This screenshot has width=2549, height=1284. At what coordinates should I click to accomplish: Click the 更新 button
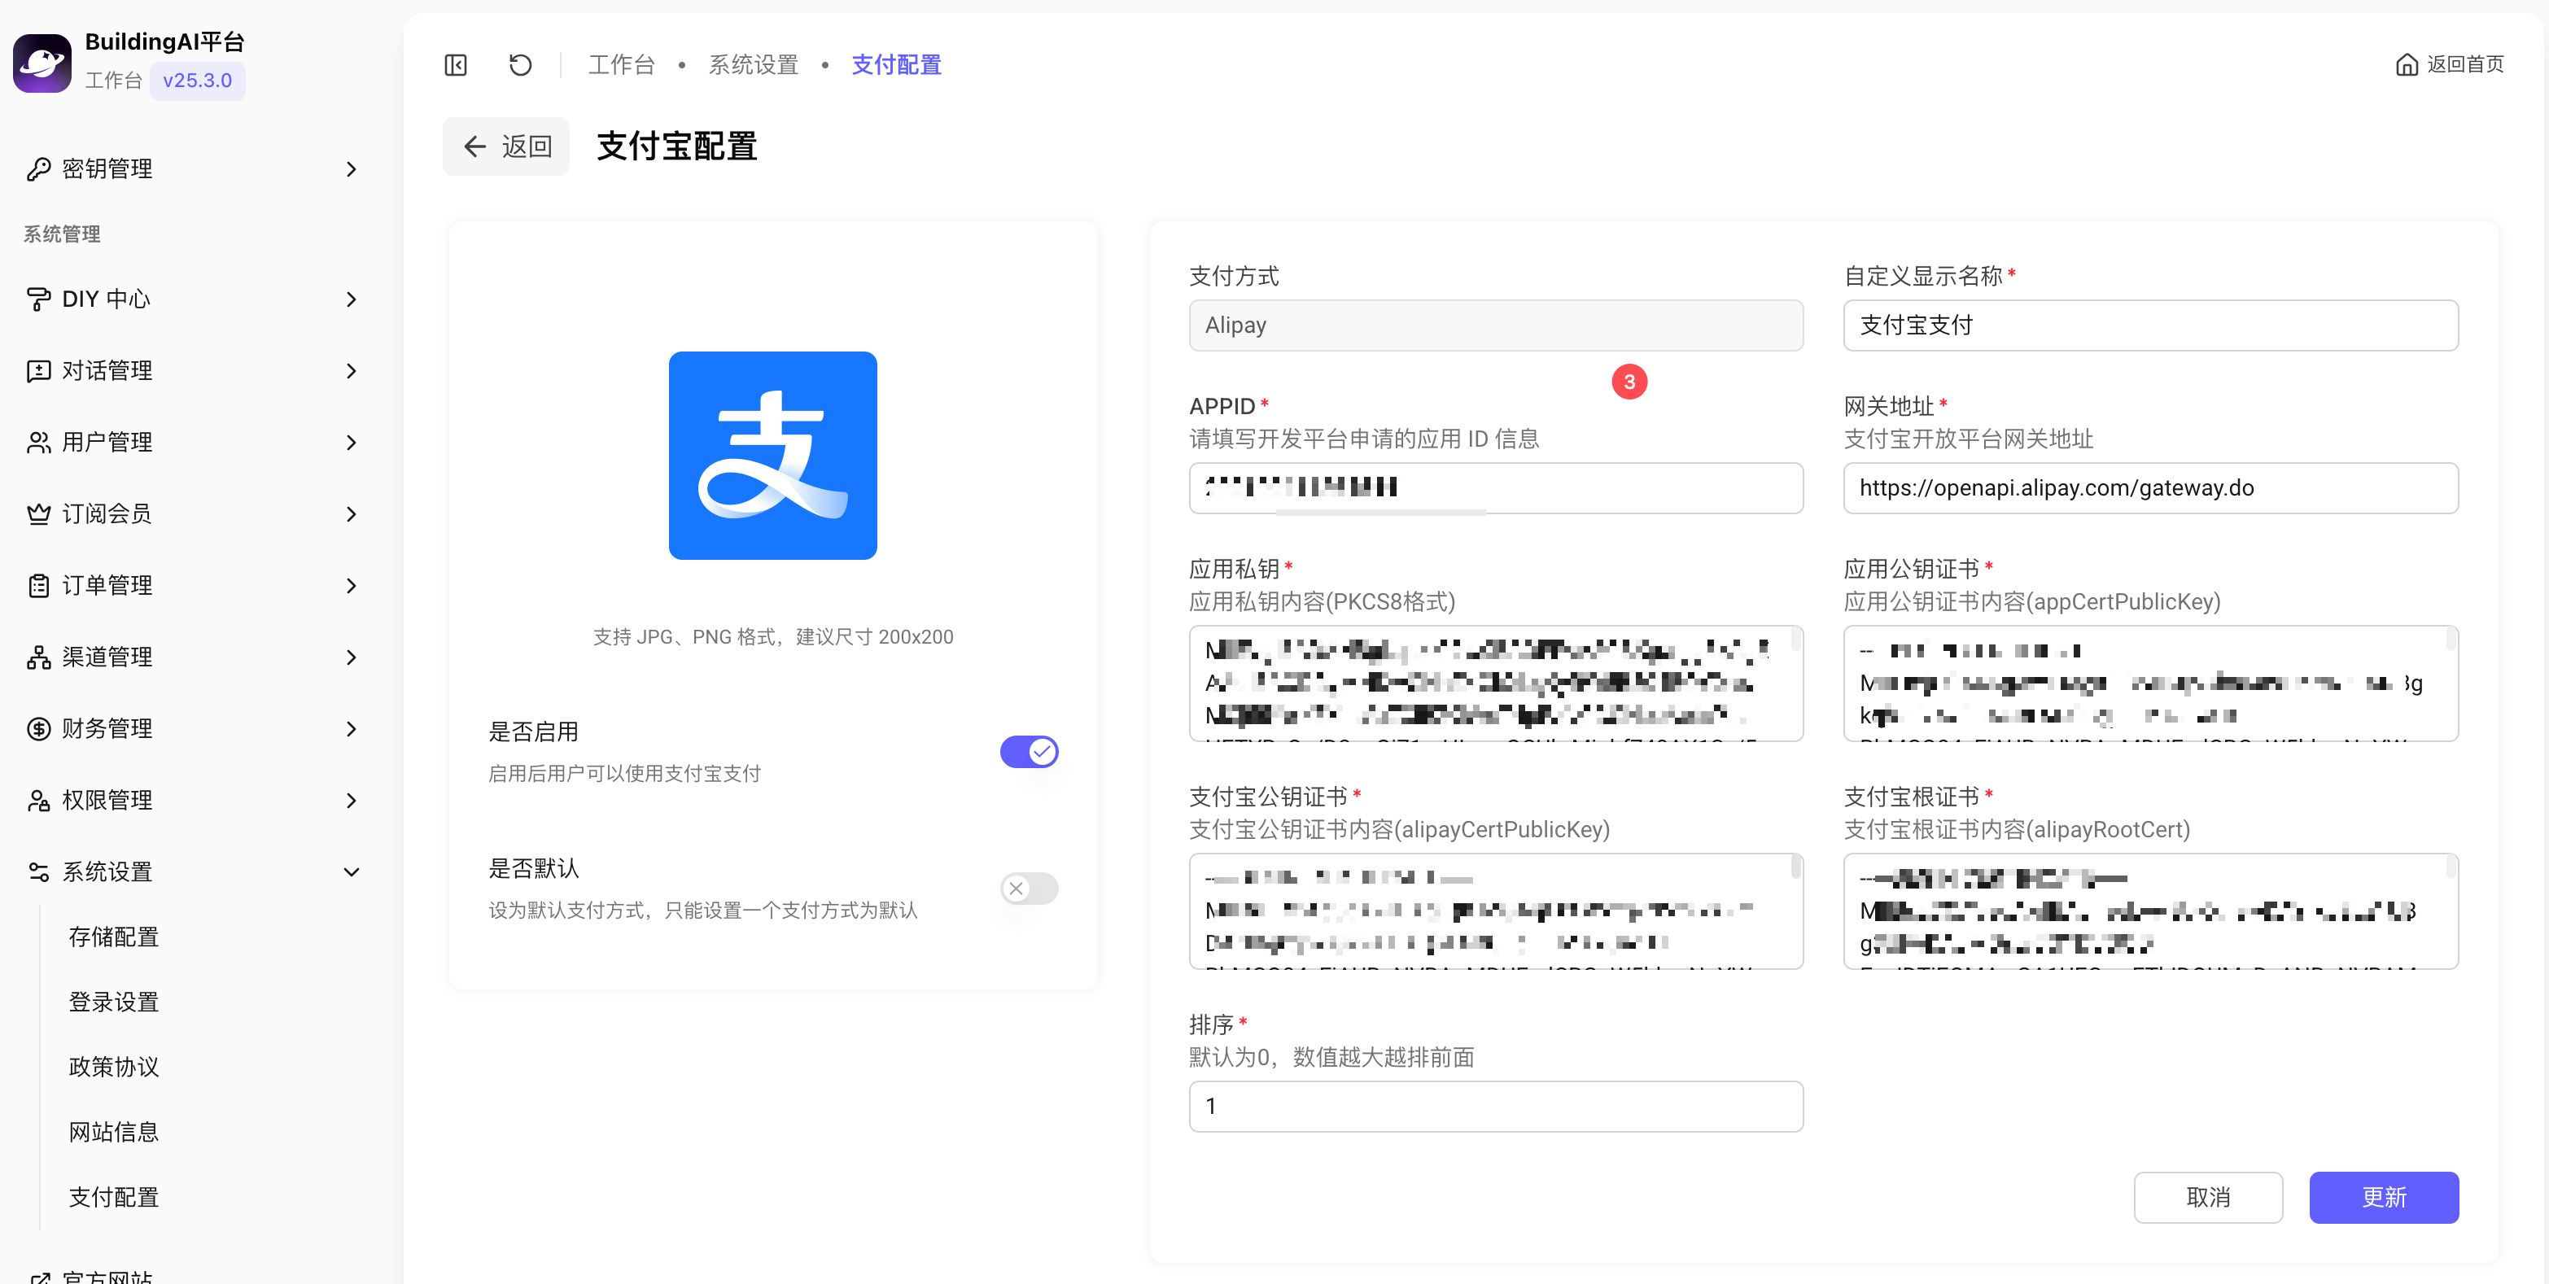coord(2384,1197)
